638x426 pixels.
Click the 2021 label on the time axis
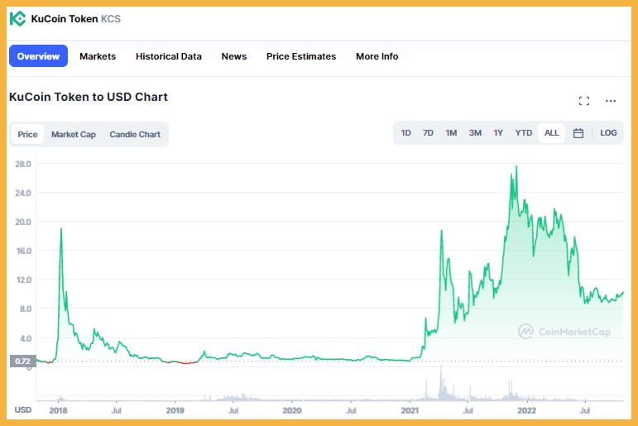point(410,410)
